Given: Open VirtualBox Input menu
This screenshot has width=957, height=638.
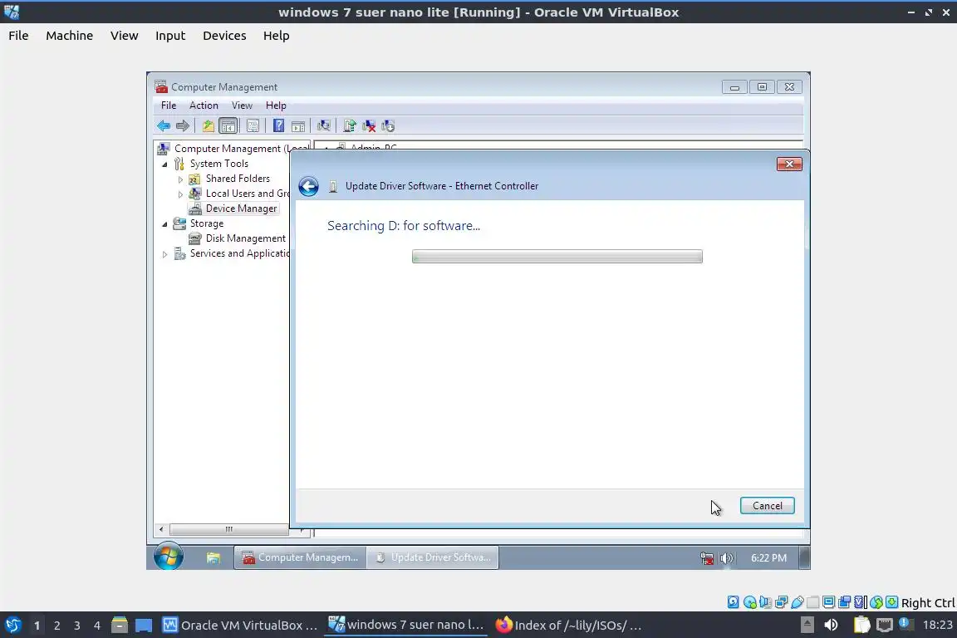Looking at the screenshot, I should point(170,36).
